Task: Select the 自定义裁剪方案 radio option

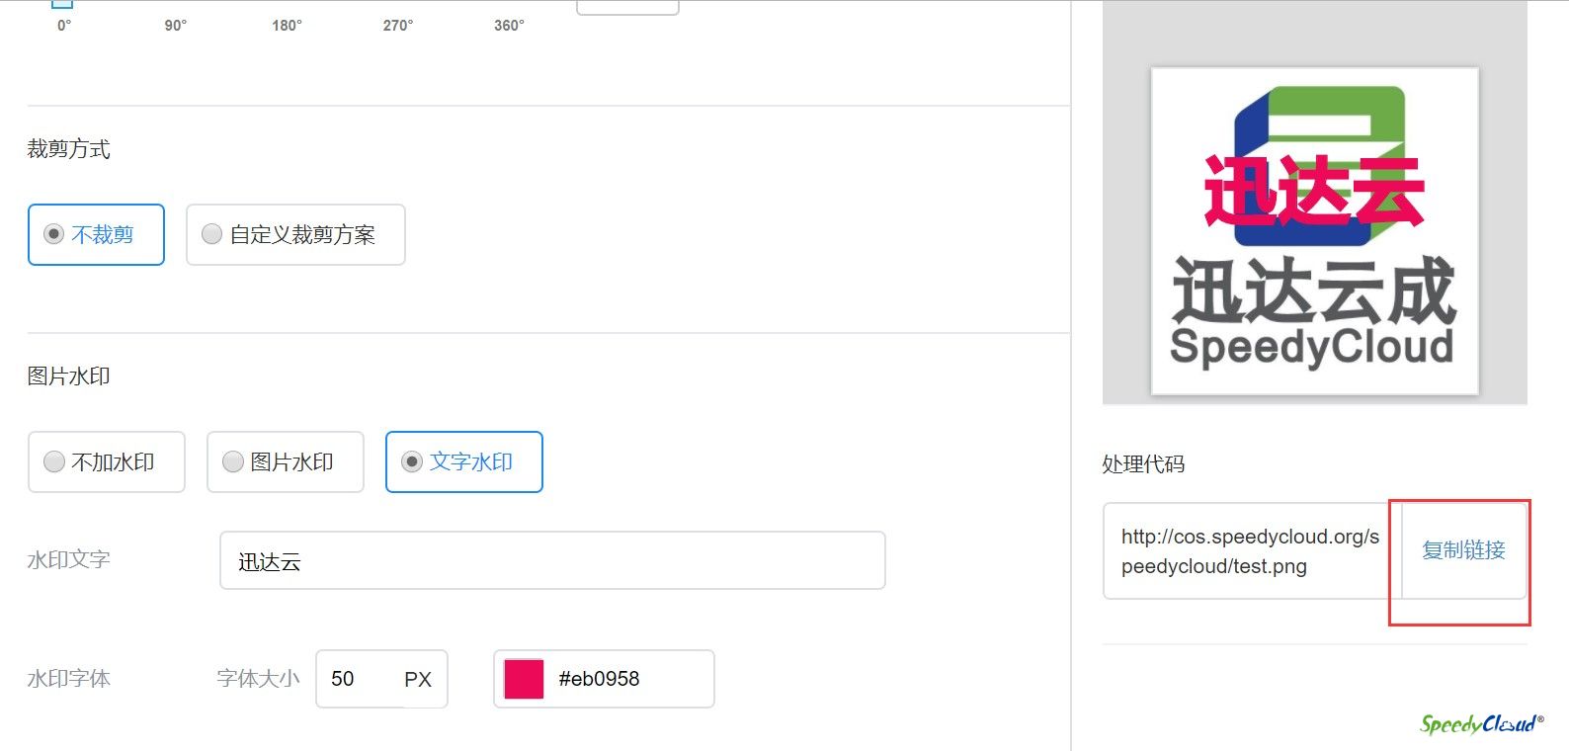Action: pos(295,234)
